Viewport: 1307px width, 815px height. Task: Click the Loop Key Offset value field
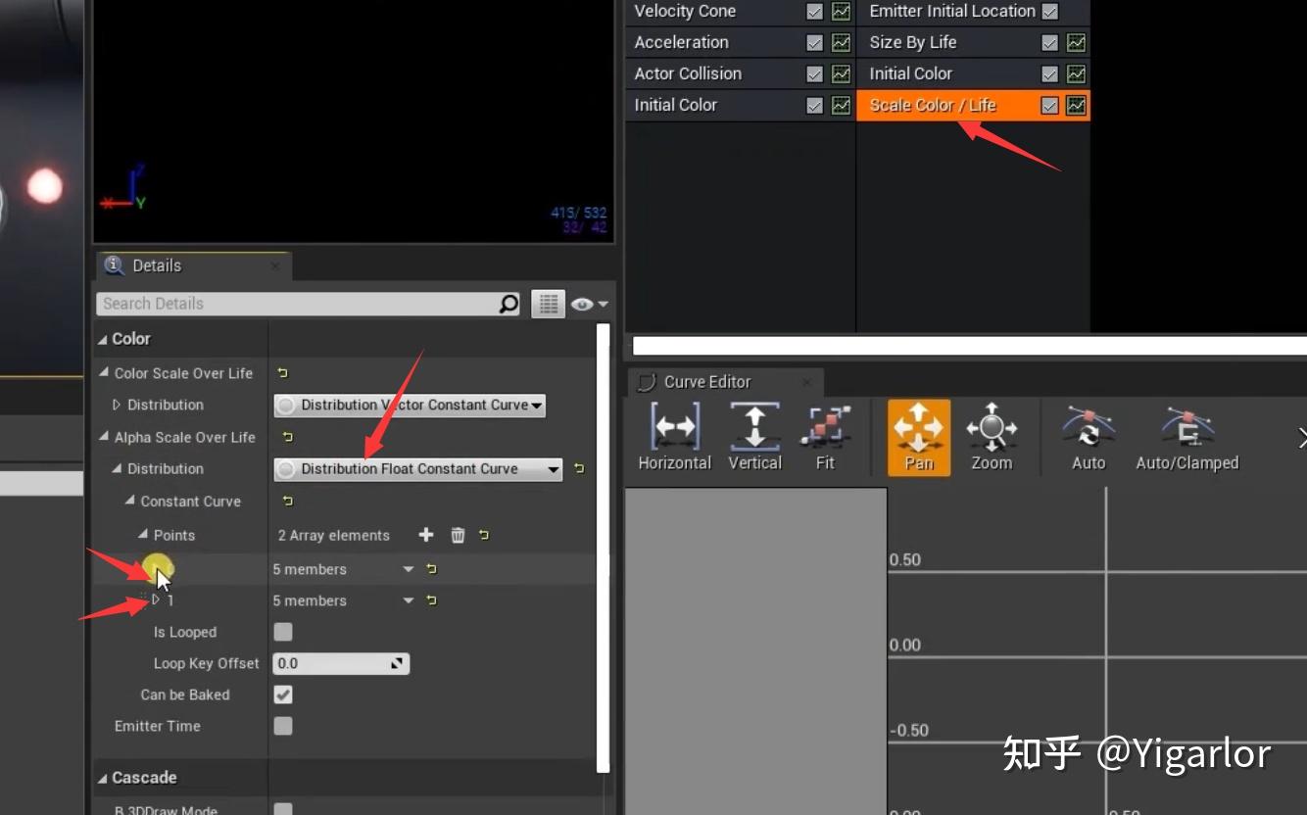[x=341, y=663]
